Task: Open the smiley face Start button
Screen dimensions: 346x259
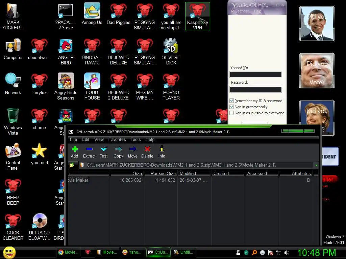Action: click(9, 253)
